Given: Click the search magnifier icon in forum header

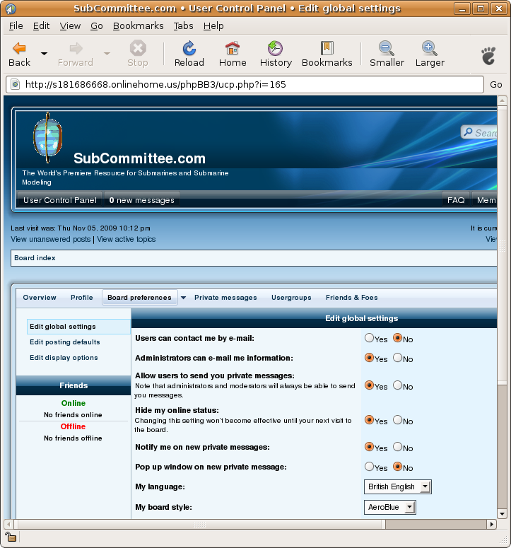Looking at the screenshot, I should pos(468,132).
